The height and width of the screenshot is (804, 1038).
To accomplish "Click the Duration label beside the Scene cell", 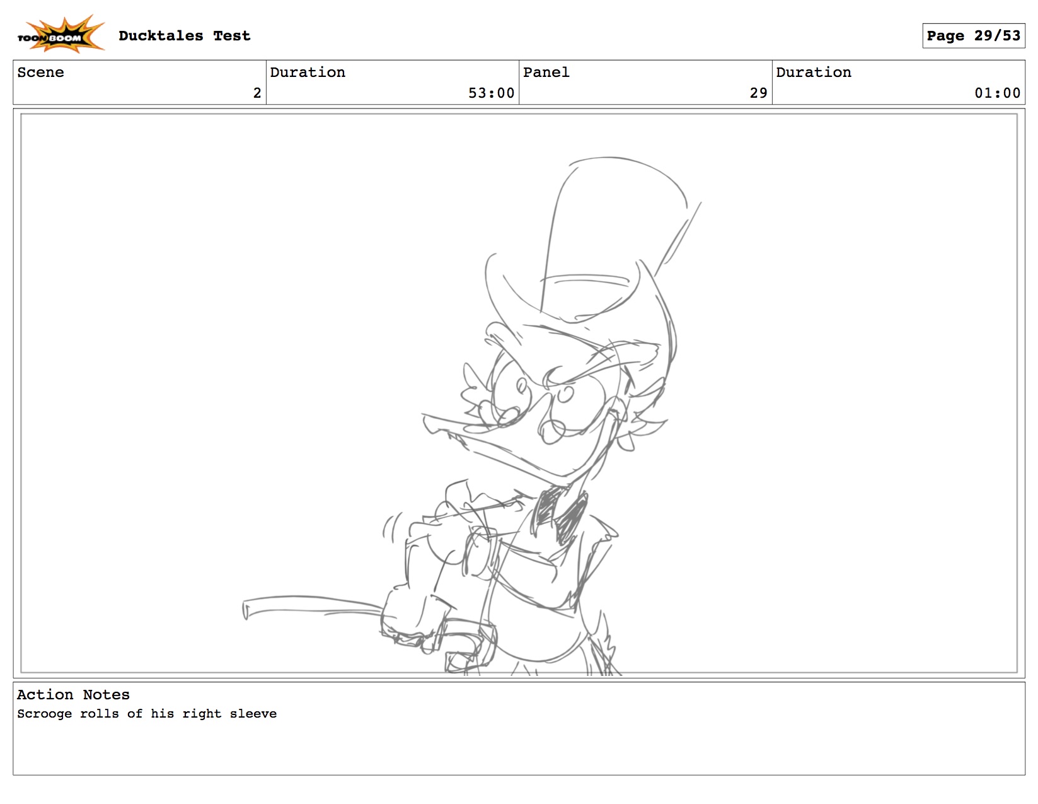I will pos(308,73).
